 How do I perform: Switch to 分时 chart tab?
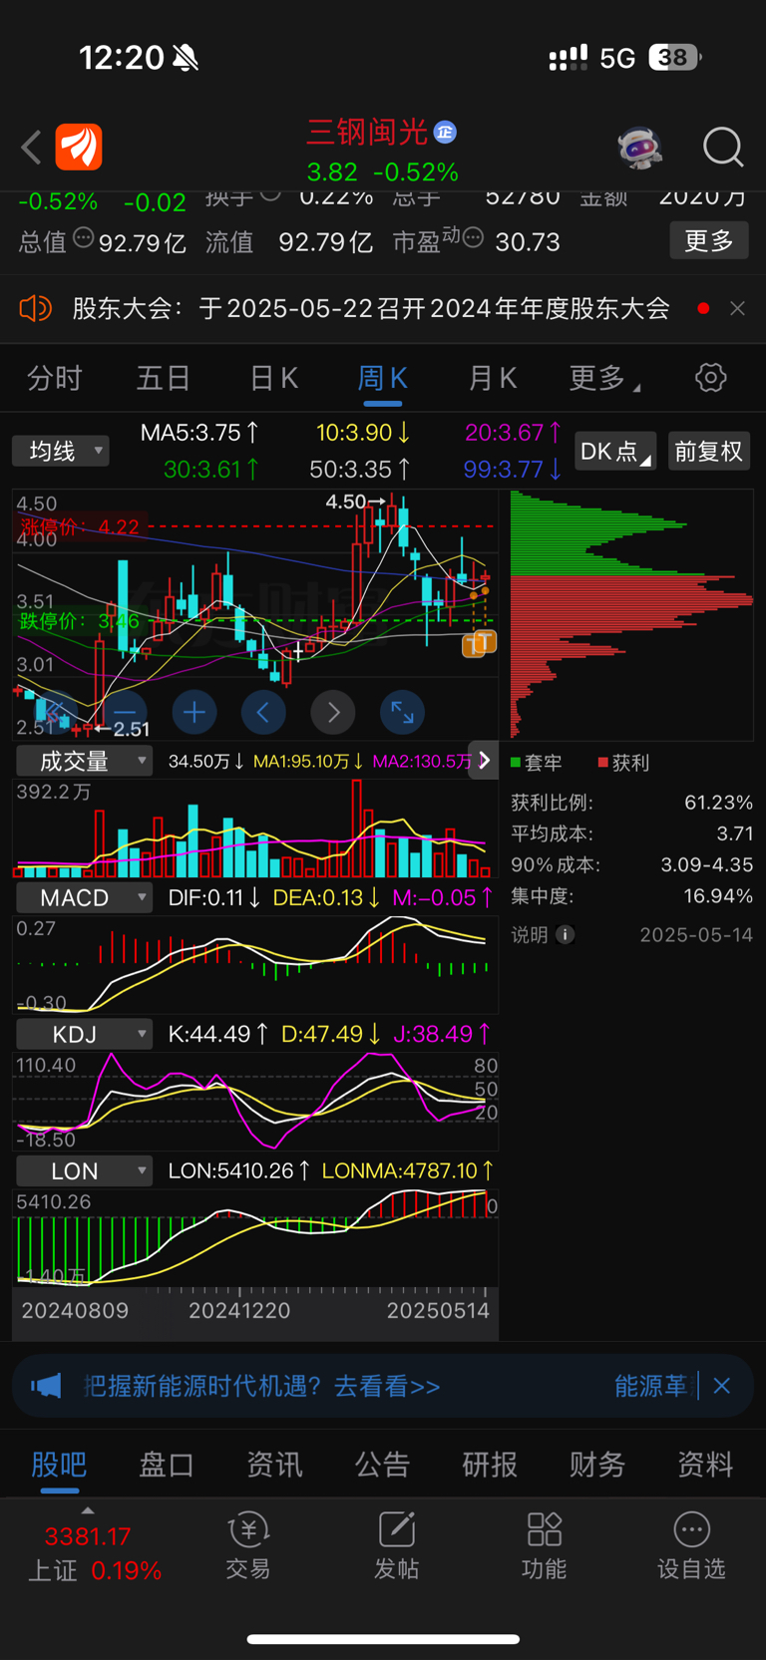(55, 378)
